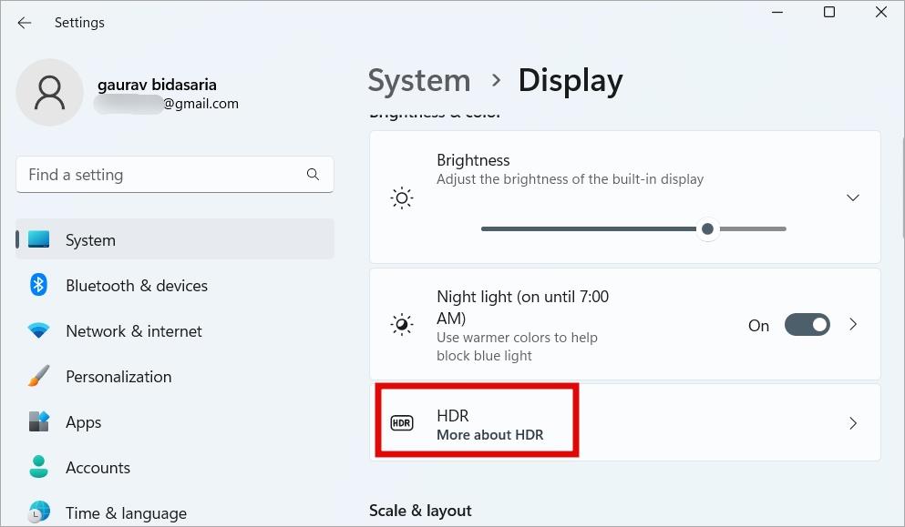Close the Settings window
The width and height of the screenshot is (905, 527).
pos(880,12)
